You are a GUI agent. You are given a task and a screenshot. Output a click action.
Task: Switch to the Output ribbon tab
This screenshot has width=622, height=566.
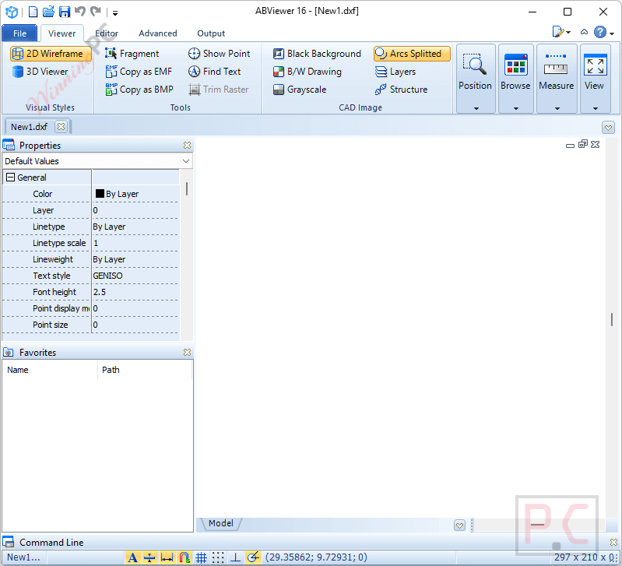pos(211,33)
